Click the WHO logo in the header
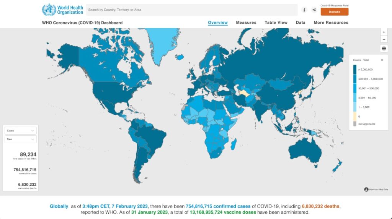The image size is (392, 219). pyautogui.click(x=62, y=10)
